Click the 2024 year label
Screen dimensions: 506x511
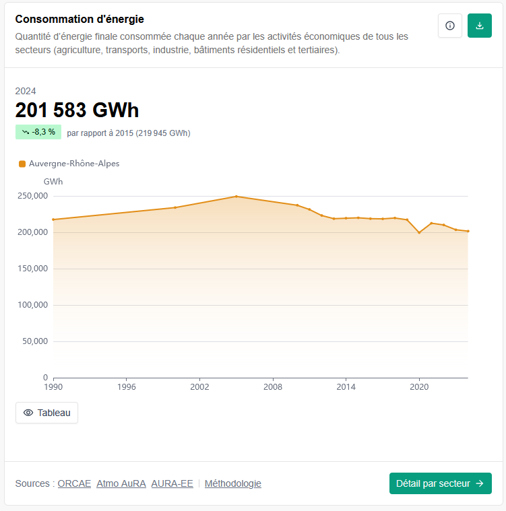point(26,91)
